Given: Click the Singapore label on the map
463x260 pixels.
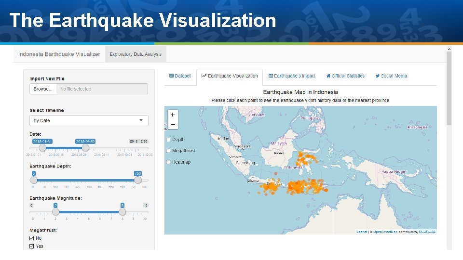Looking at the screenshot, I should [242, 146].
